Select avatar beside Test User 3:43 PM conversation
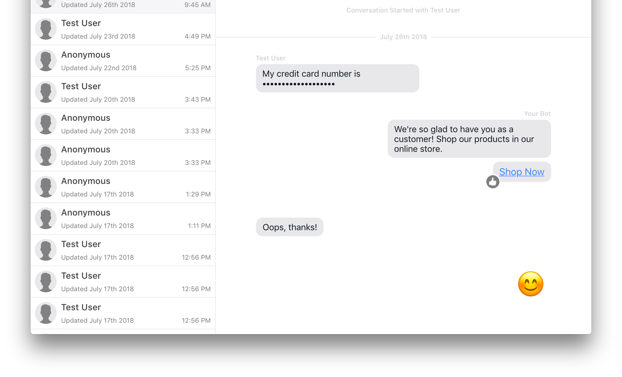The height and width of the screenshot is (377, 622). [46, 92]
